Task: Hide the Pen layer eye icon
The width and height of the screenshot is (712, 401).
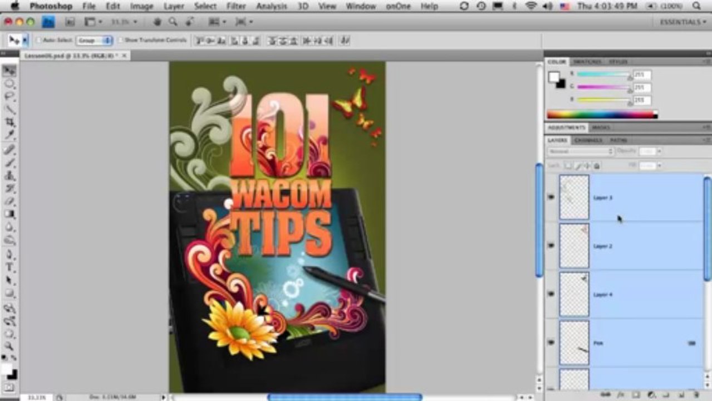Action: coord(551,343)
